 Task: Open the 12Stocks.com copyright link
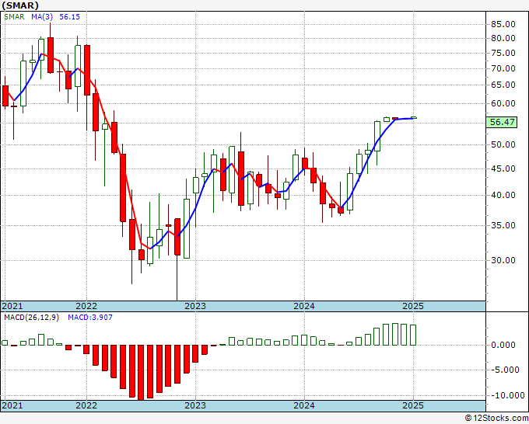tap(496, 419)
